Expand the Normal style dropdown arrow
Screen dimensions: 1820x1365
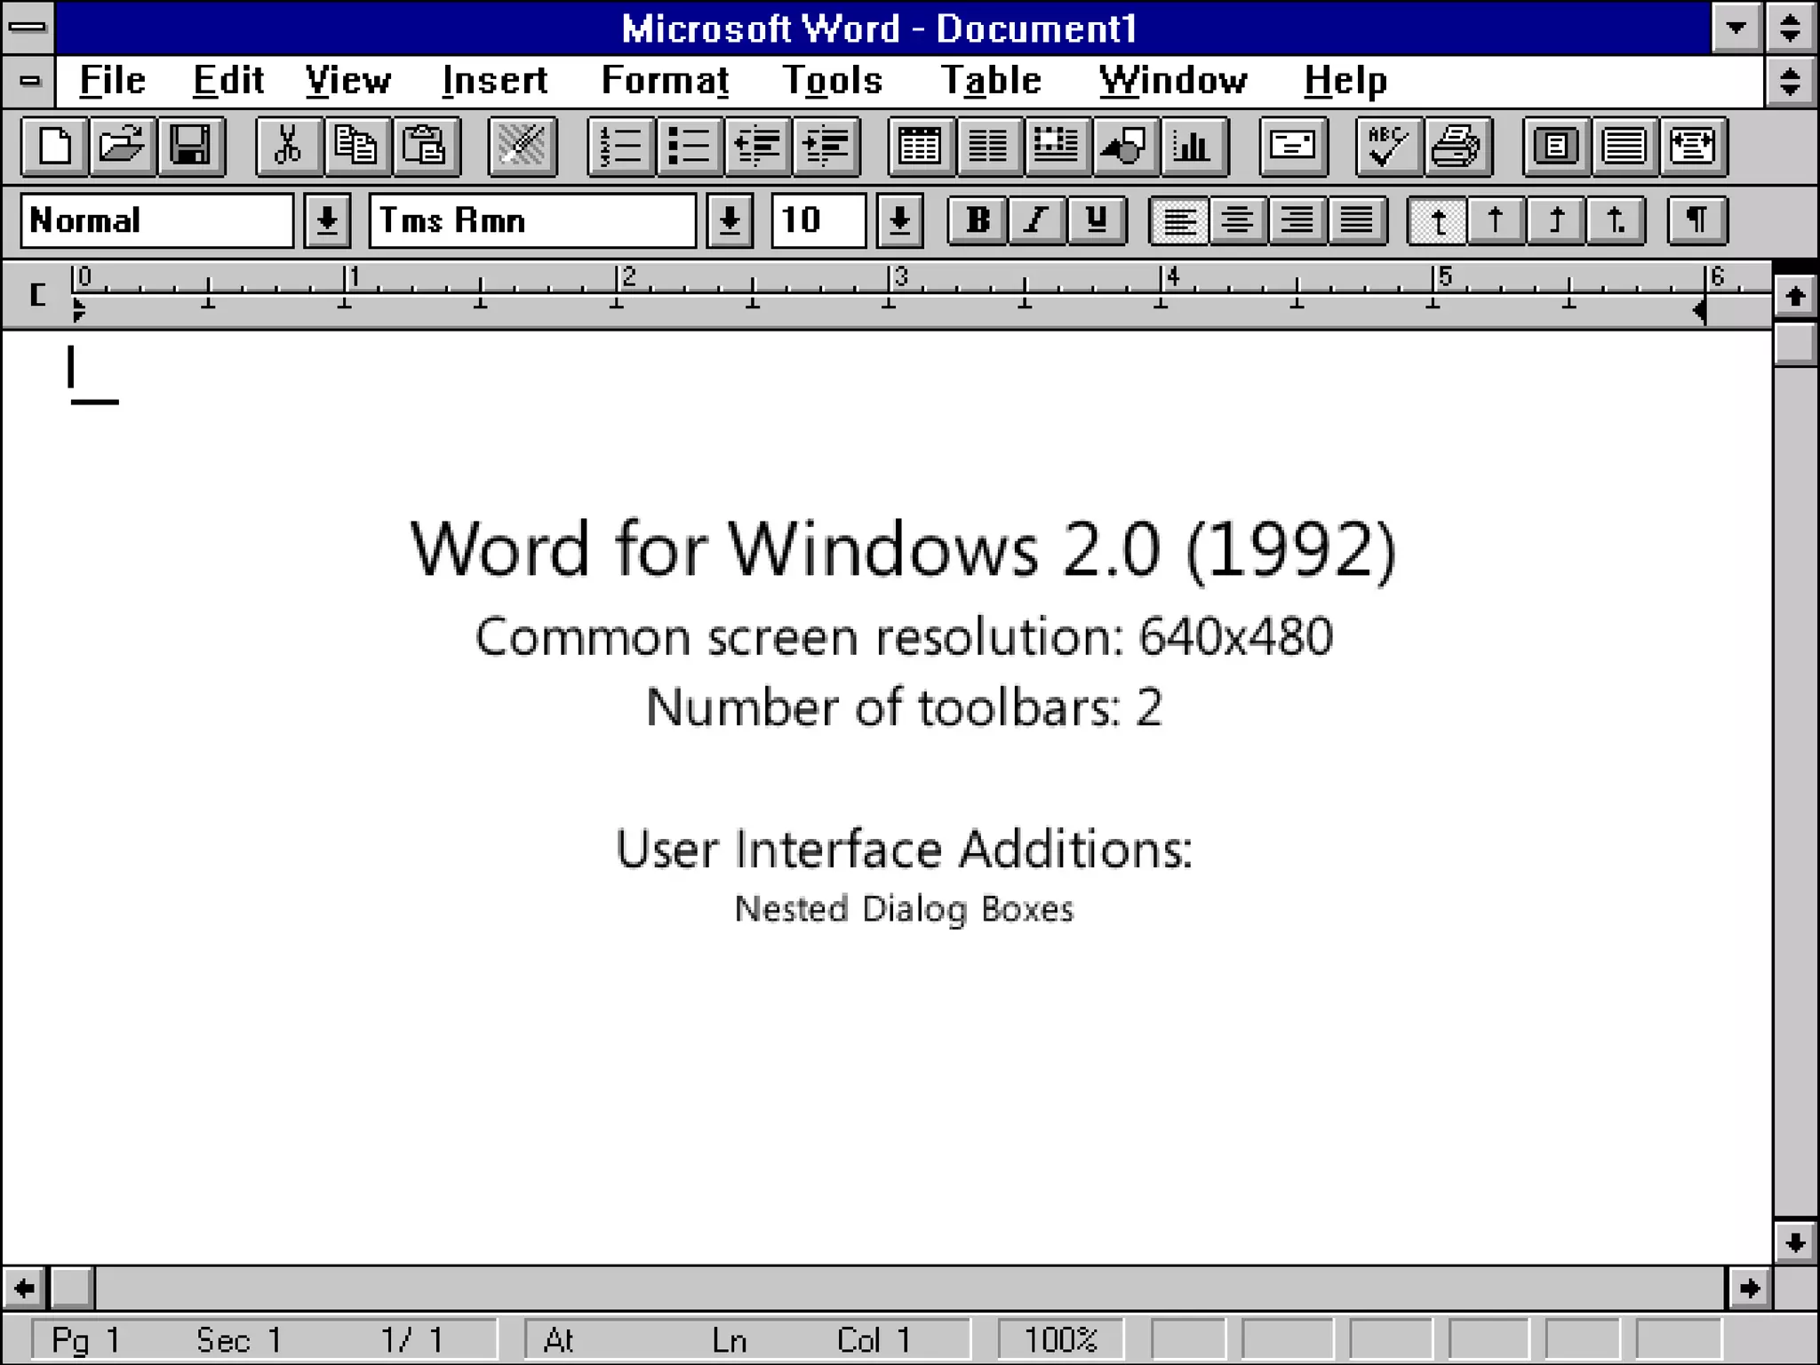[x=327, y=220]
